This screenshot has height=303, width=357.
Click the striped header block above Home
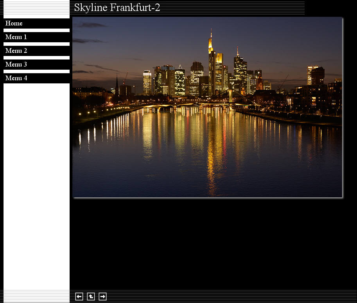tap(36, 9)
